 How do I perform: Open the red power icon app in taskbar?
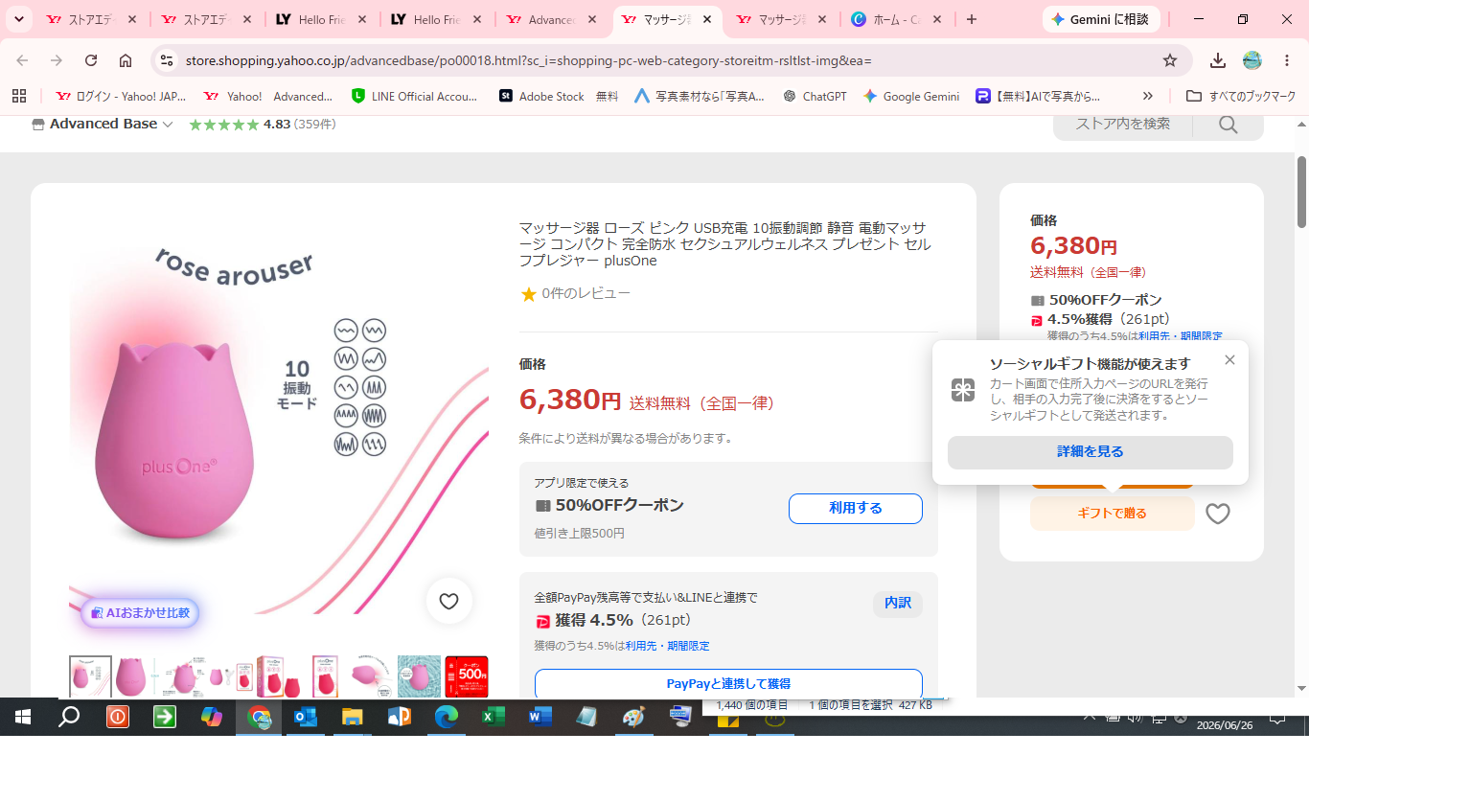(118, 717)
